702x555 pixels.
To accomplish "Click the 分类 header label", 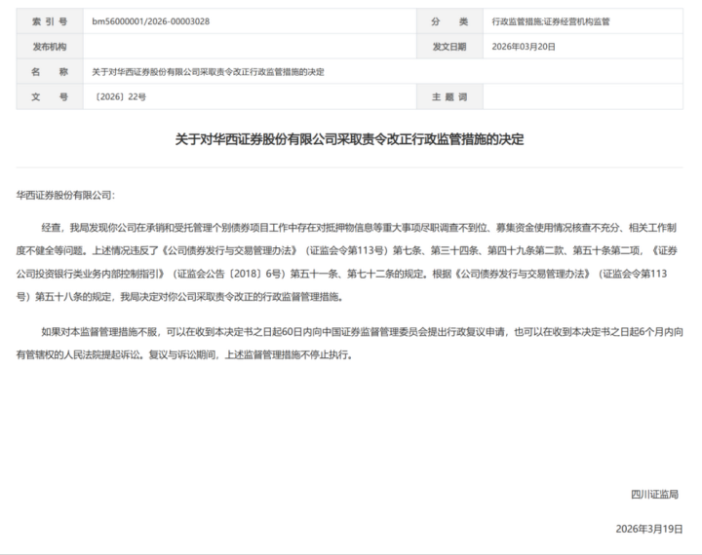I will [449, 21].
